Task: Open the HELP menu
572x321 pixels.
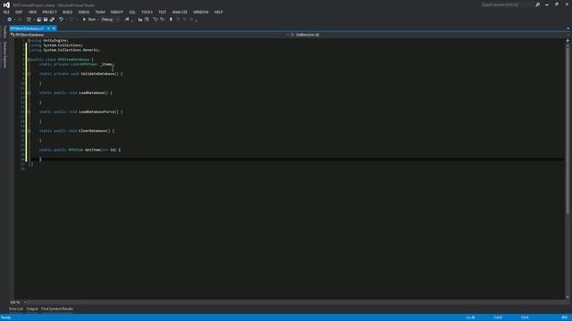Action: (218, 12)
